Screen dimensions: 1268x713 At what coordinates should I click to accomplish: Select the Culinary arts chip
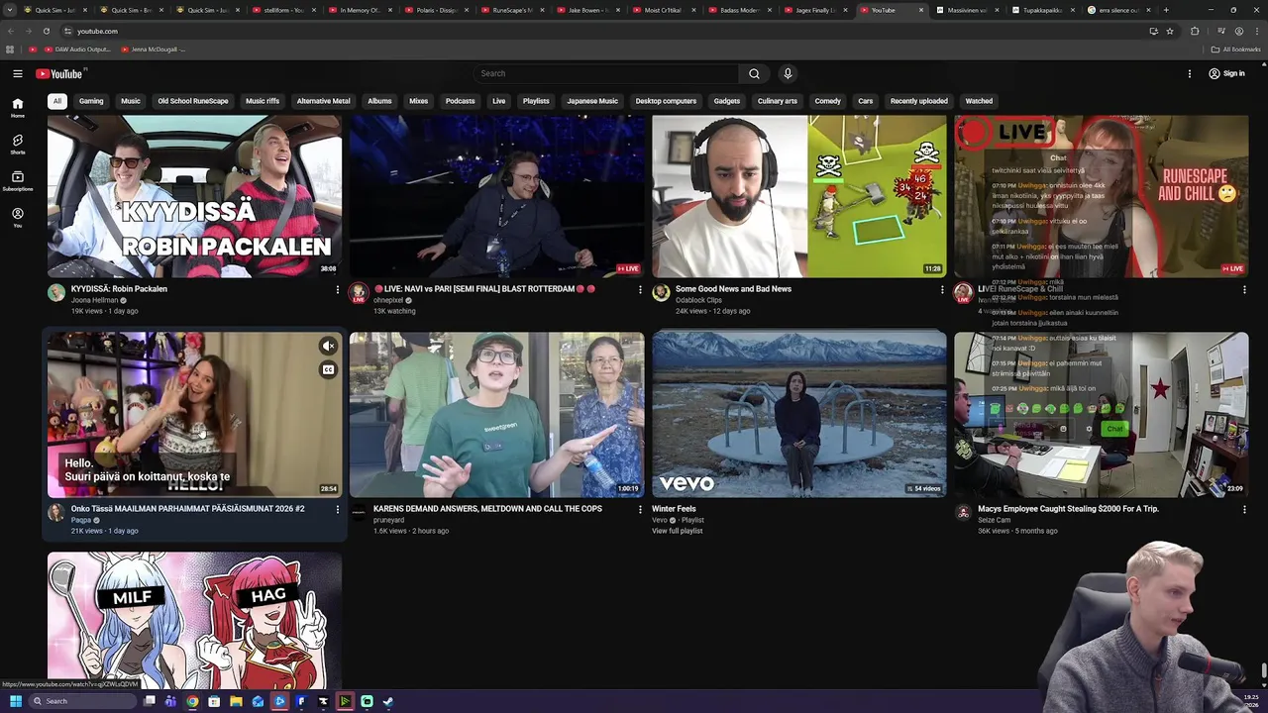[x=778, y=101]
